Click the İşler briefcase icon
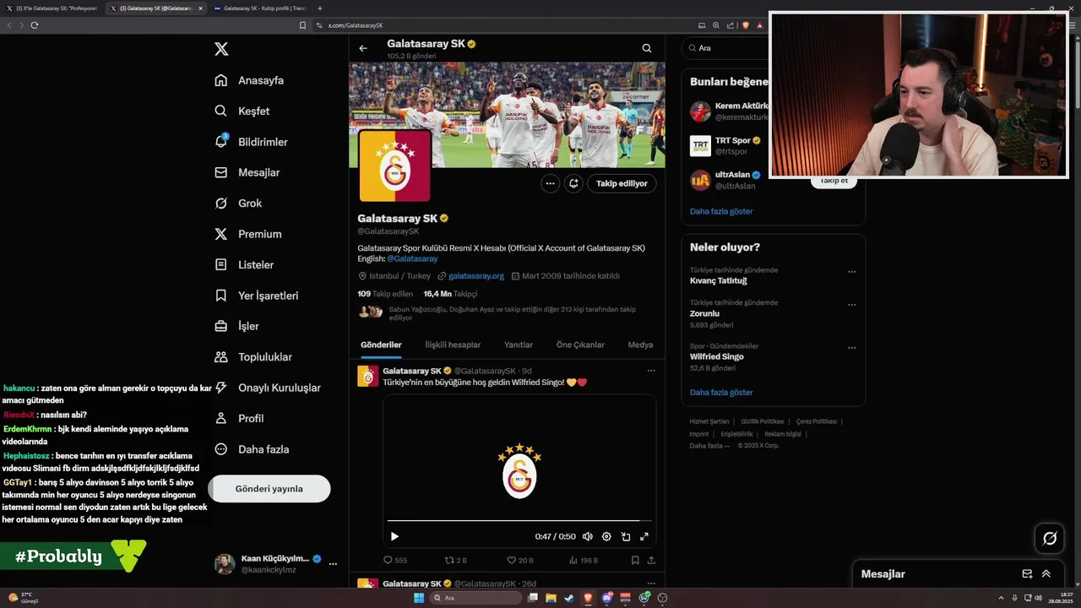1081x608 pixels. pos(221,326)
